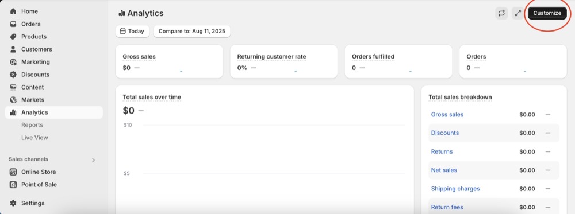Click the refresh arrows icon button
The height and width of the screenshot is (214, 575).
501,13
